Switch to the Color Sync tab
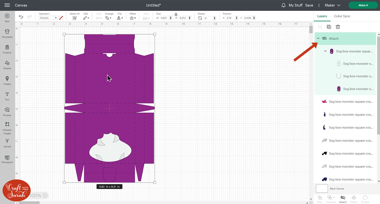The image size is (380, 204). (342, 16)
